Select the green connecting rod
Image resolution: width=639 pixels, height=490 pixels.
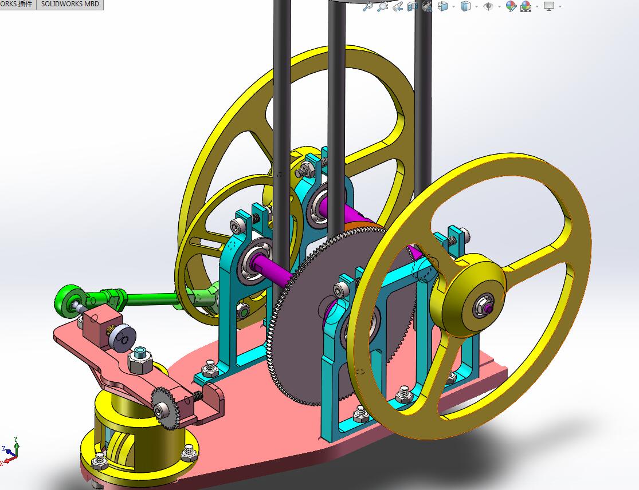[x=151, y=301]
